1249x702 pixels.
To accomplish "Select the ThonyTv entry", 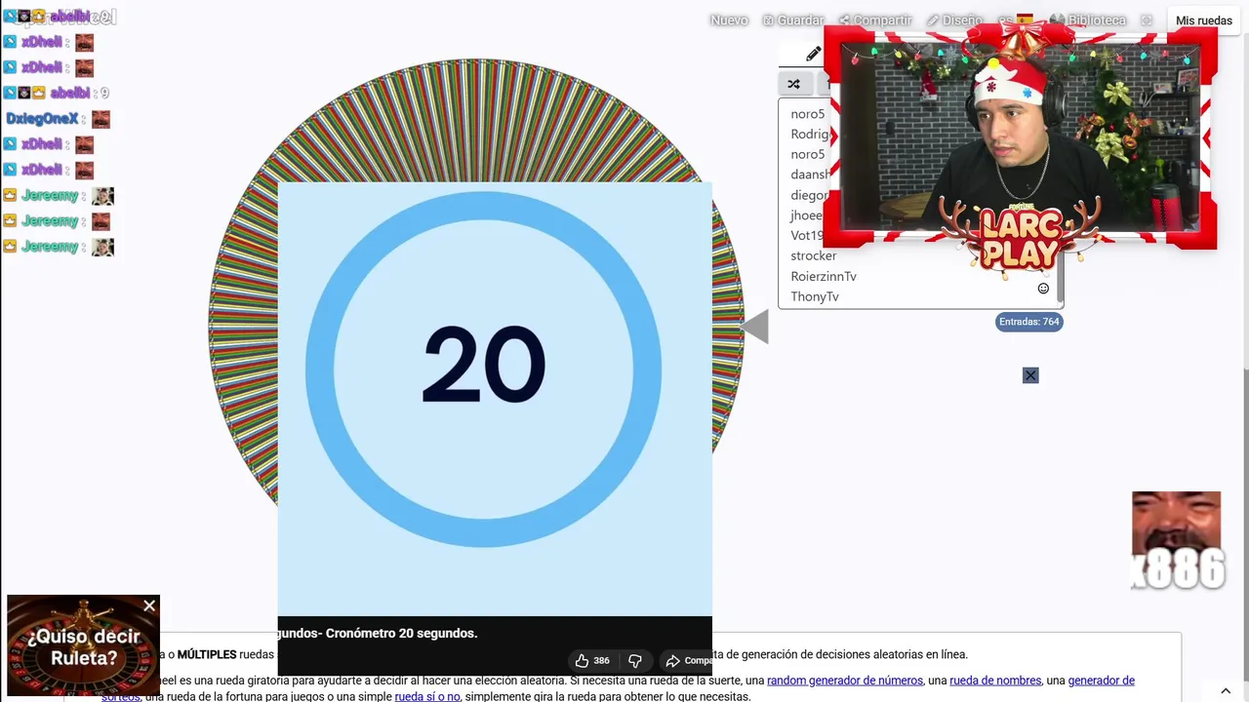I will tap(815, 297).
